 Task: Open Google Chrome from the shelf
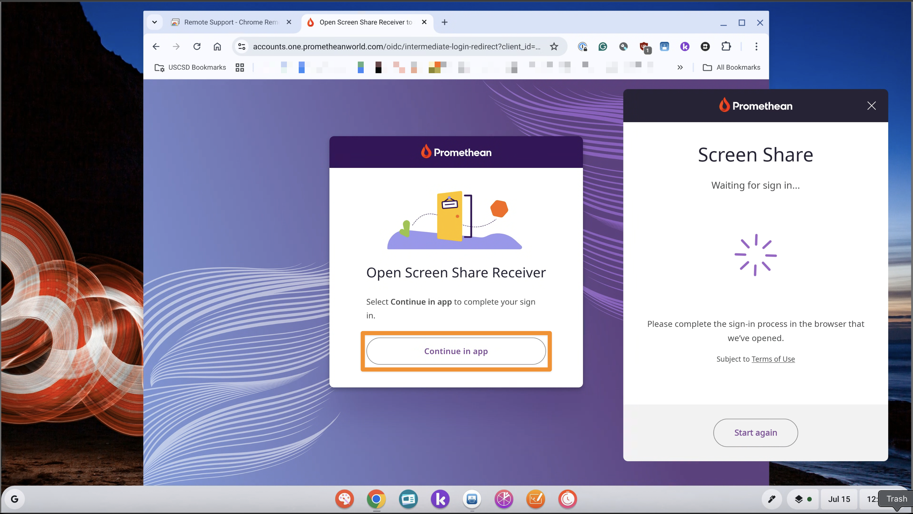pyautogui.click(x=376, y=499)
